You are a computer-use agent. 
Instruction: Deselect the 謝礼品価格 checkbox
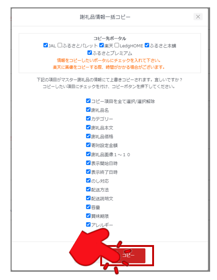(x=88, y=136)
